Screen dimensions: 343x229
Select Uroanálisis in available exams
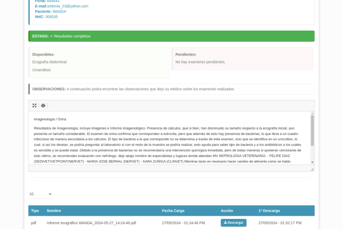point(42,70)
